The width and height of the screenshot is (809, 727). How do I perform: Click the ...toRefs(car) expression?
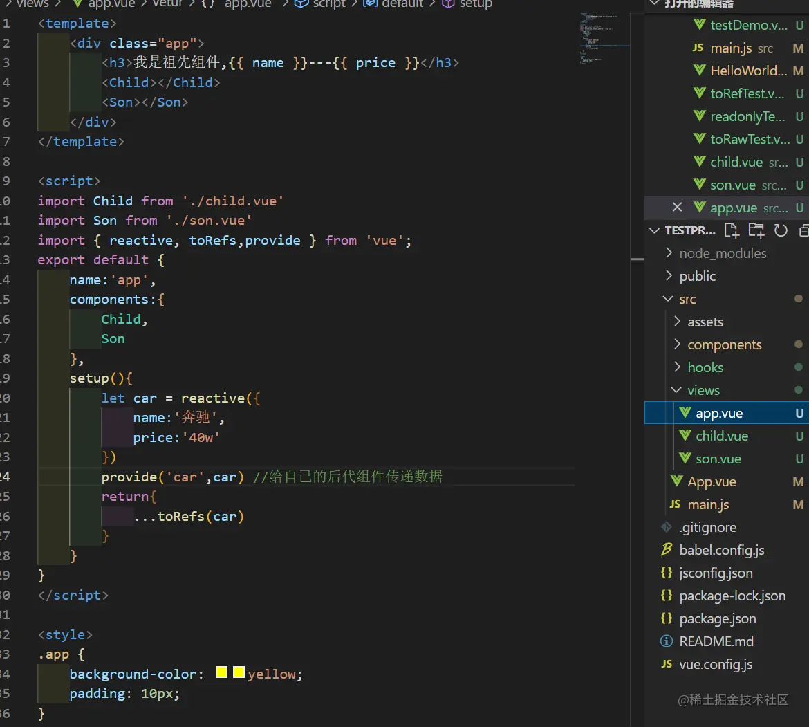click(189, 516)
